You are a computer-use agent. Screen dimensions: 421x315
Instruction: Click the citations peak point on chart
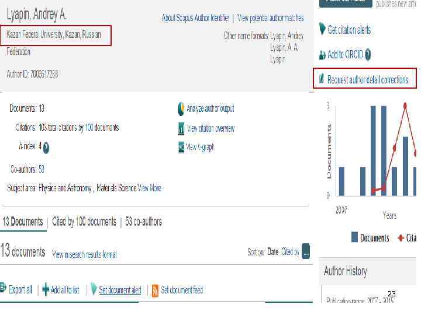click(x=405, y=106)
